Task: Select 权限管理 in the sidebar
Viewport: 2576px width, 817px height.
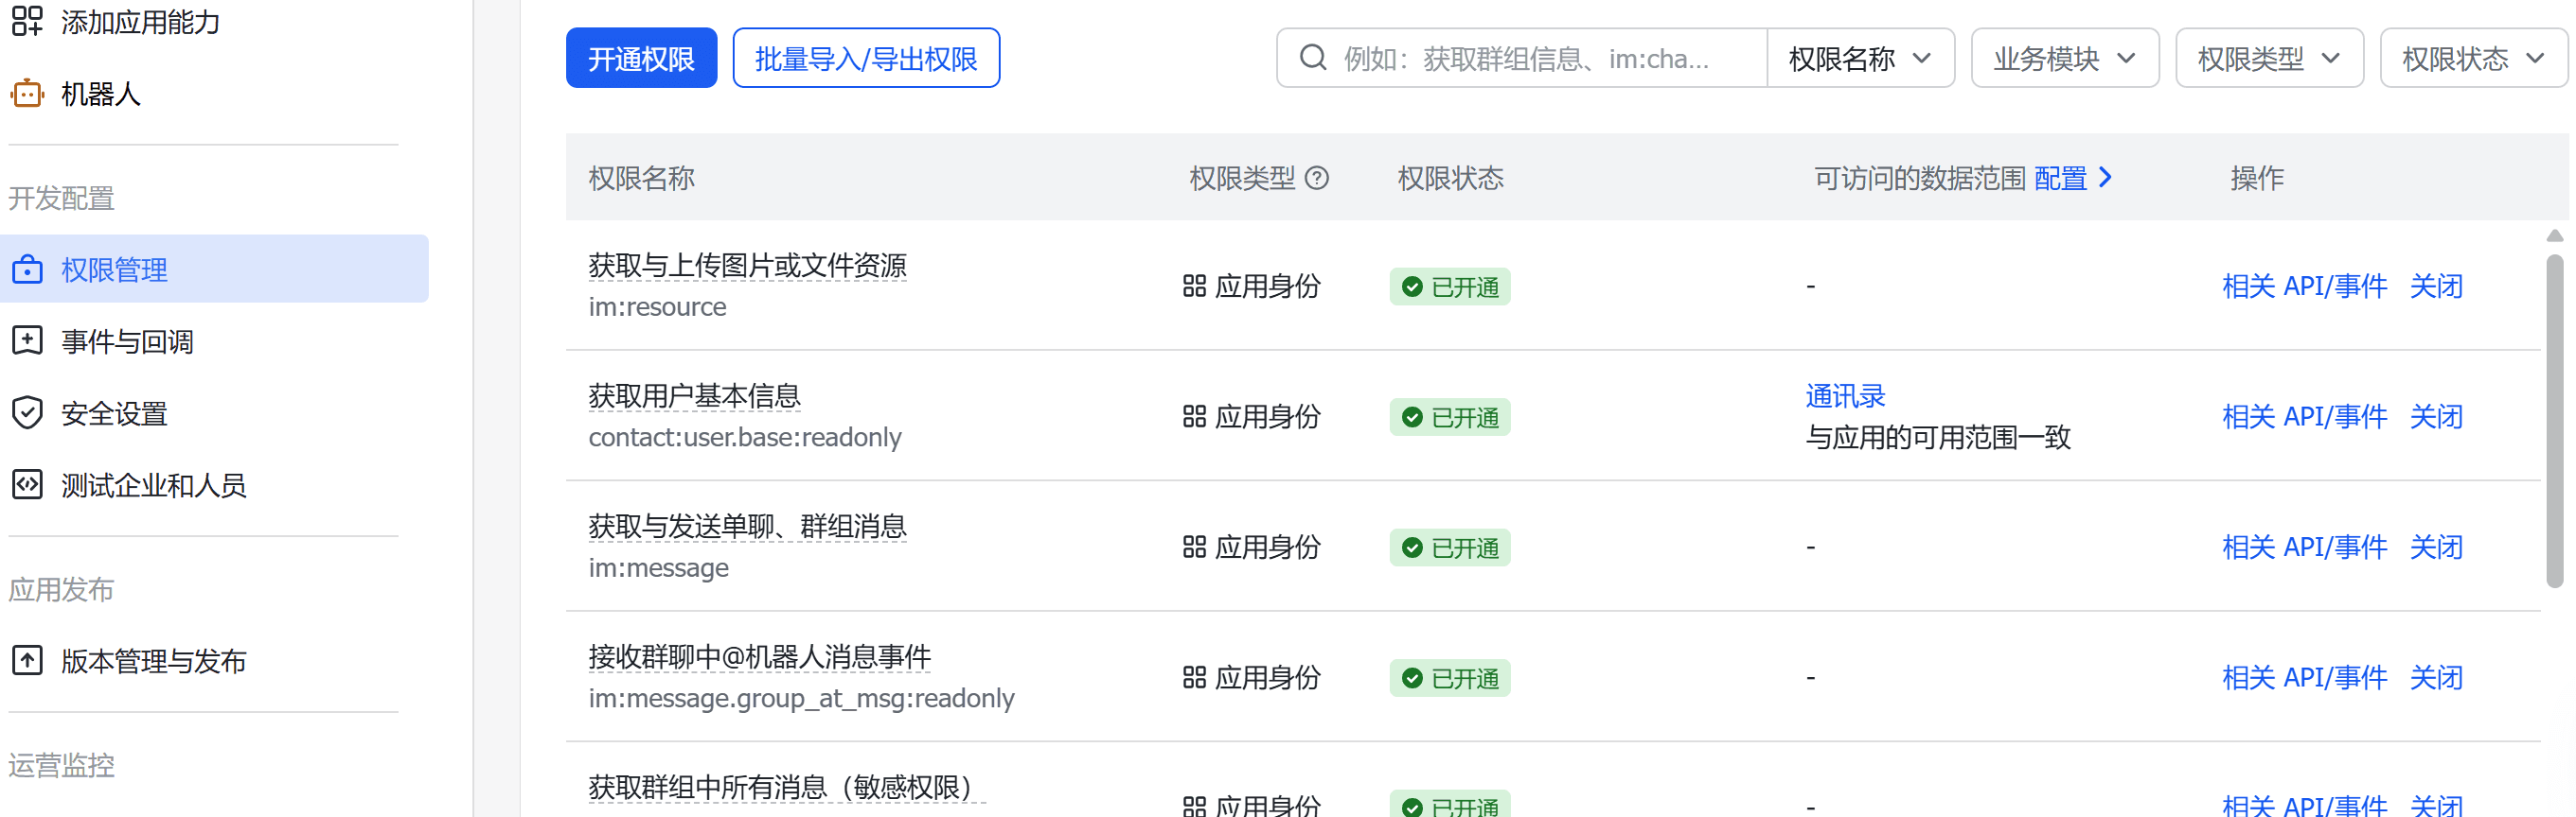Action: pyautogui.click(x=114, y=269)
